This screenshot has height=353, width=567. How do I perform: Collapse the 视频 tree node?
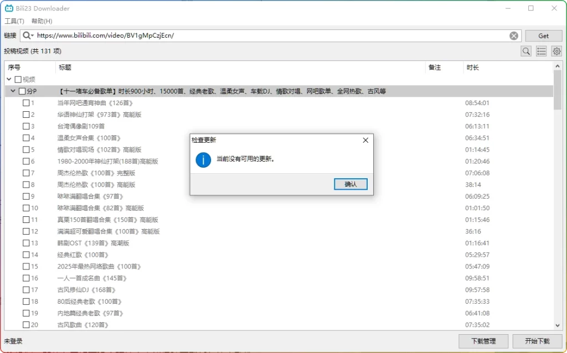coord(9,80)
